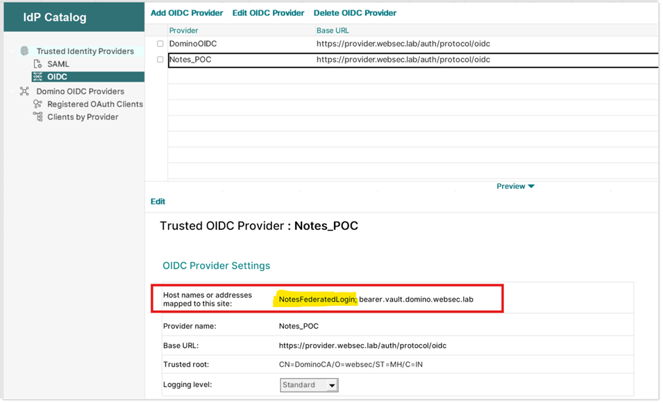Click the Edit link above provider details

[x=158, y=201]
